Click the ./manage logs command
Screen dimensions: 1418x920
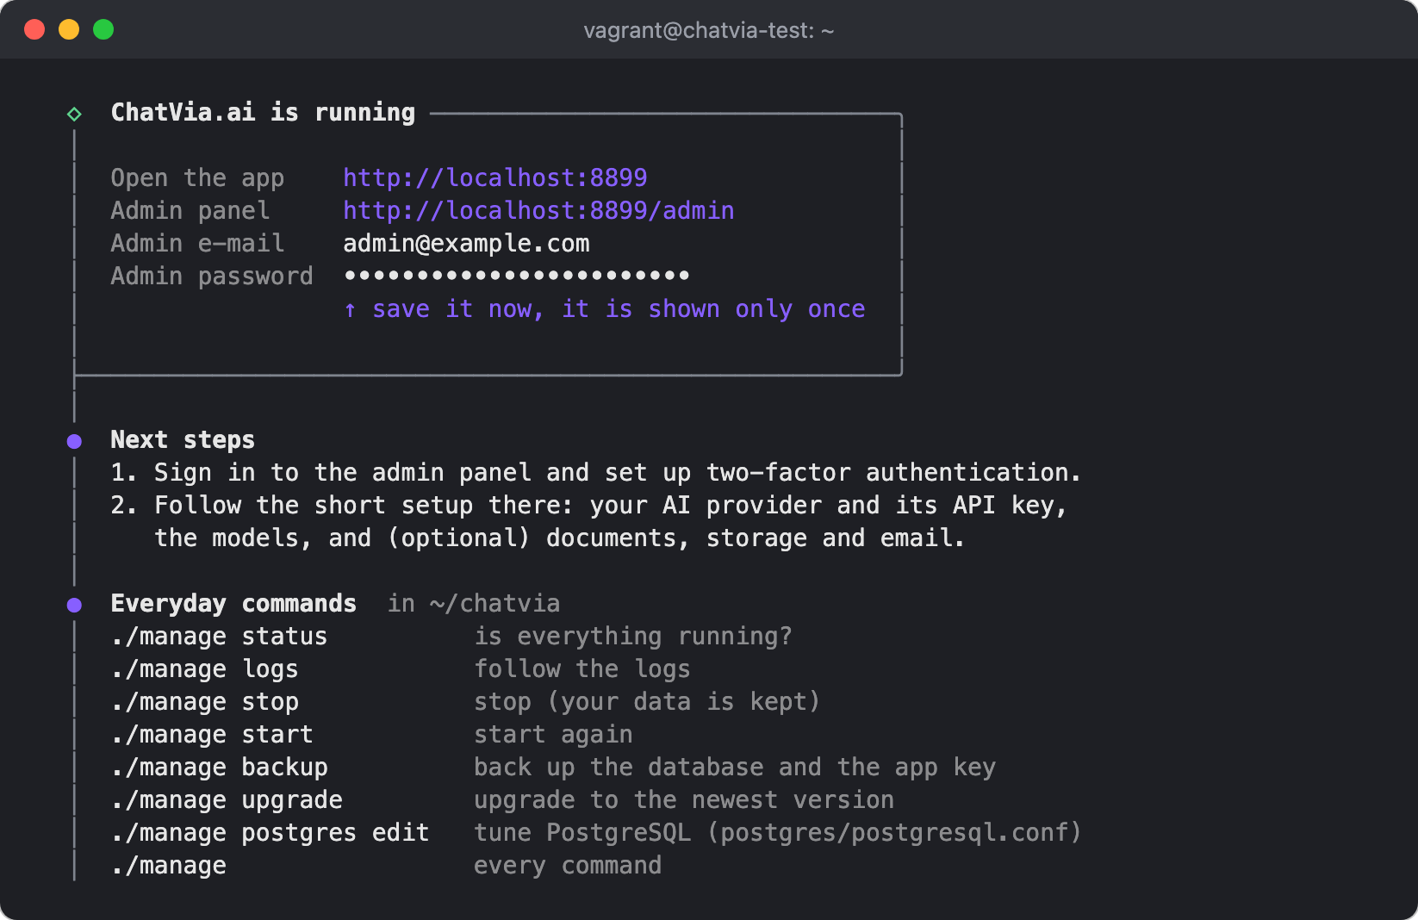204,668
